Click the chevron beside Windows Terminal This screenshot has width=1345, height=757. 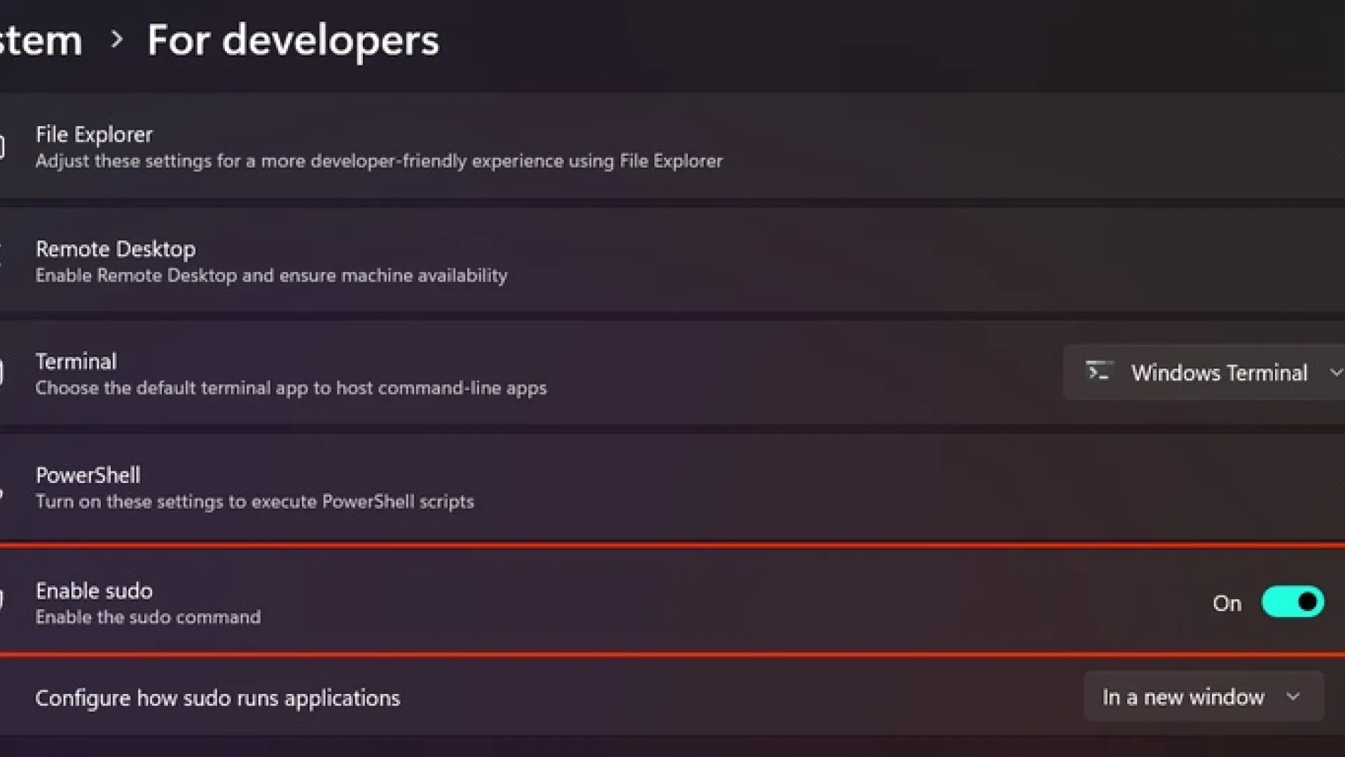pos(1335,372)
